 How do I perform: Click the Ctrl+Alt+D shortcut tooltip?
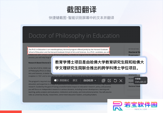point(140,80)
